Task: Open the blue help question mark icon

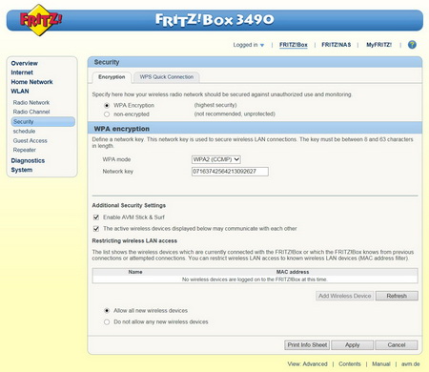Action: (412, 45)
